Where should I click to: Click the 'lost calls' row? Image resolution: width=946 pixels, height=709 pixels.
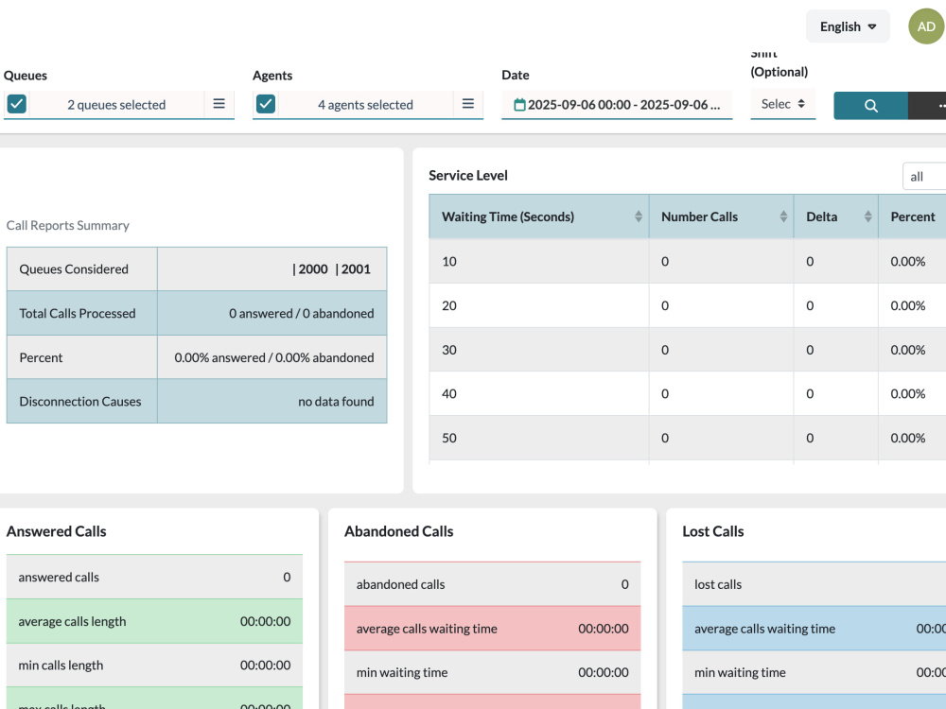point(814,584)
